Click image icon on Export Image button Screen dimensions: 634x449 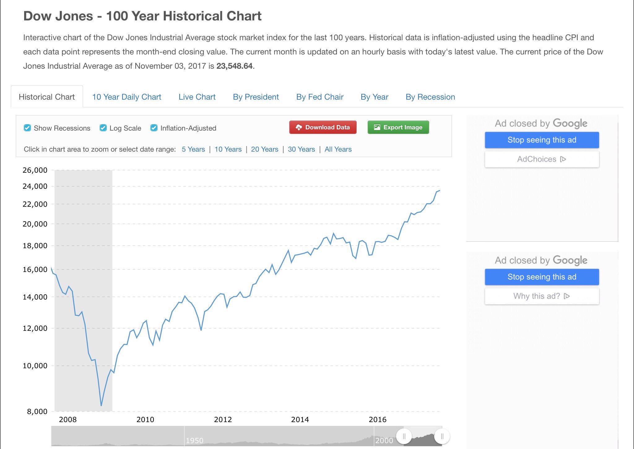coord(377,127)
